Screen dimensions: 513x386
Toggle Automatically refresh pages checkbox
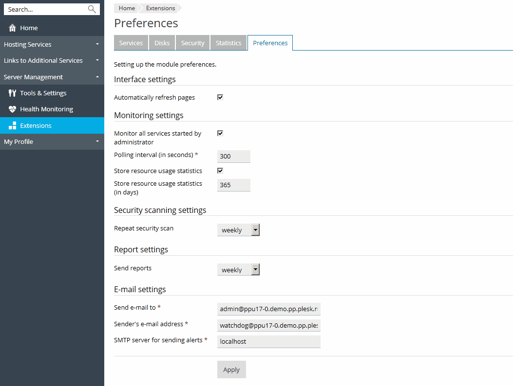[220, 97]
